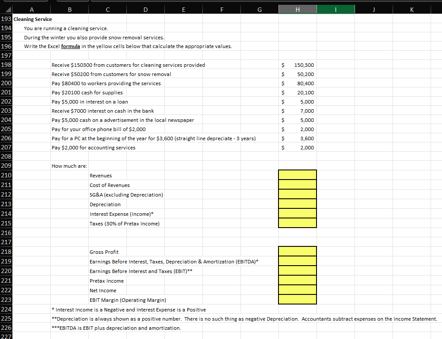442x339 pixels.
Task: Click the yellow Pretax Income cell
Action: tap(297, 280)
